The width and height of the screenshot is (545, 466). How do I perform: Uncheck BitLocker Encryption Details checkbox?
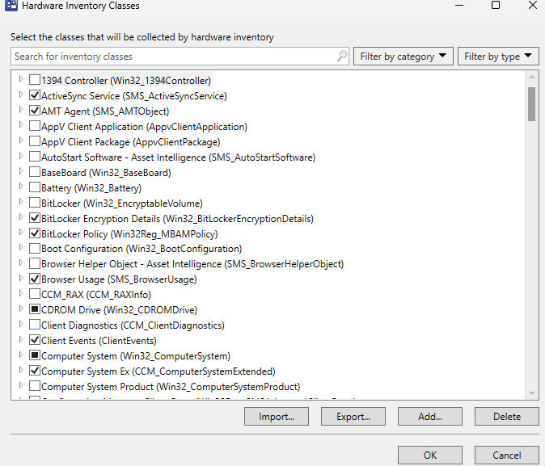click(35, 218)
